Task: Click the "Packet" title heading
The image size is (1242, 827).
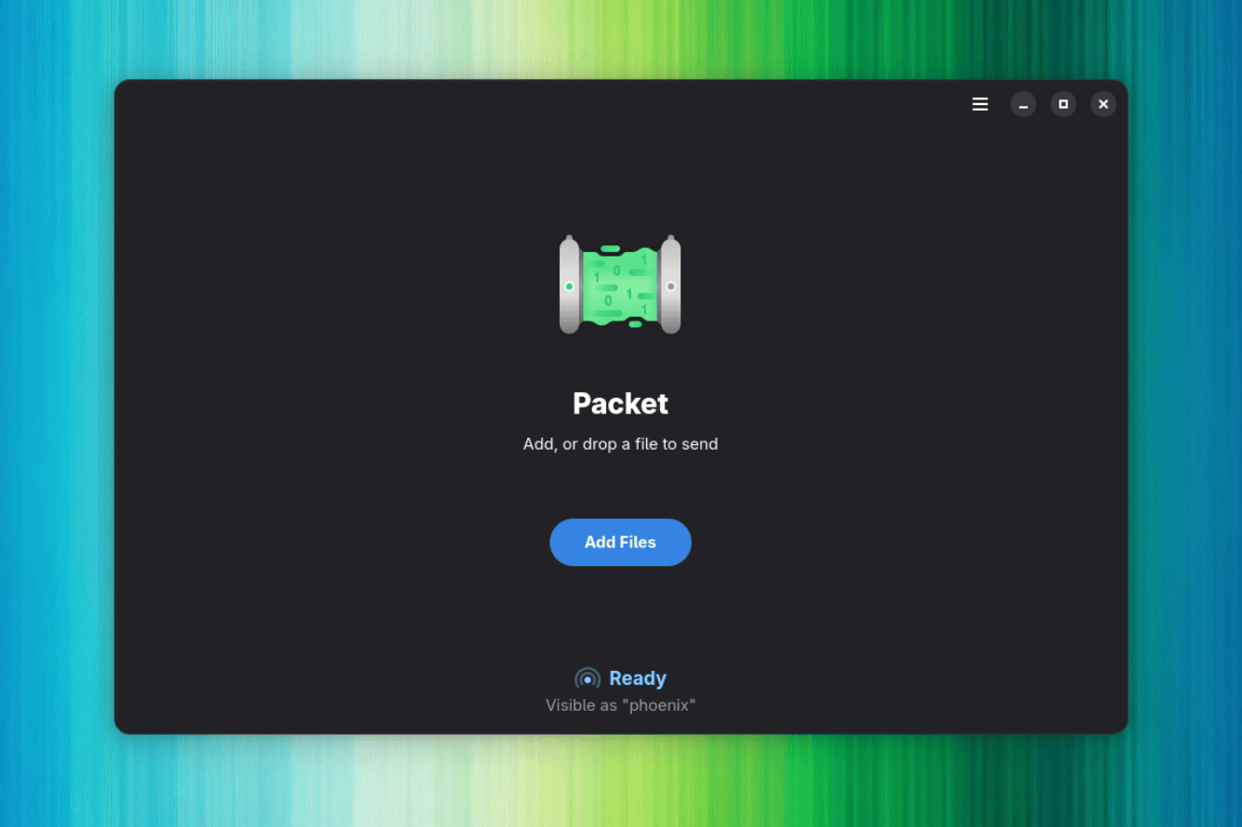Action: coord(620,403)
